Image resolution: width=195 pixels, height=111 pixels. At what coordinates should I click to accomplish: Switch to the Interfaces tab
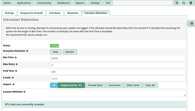[x=55, y=13]
